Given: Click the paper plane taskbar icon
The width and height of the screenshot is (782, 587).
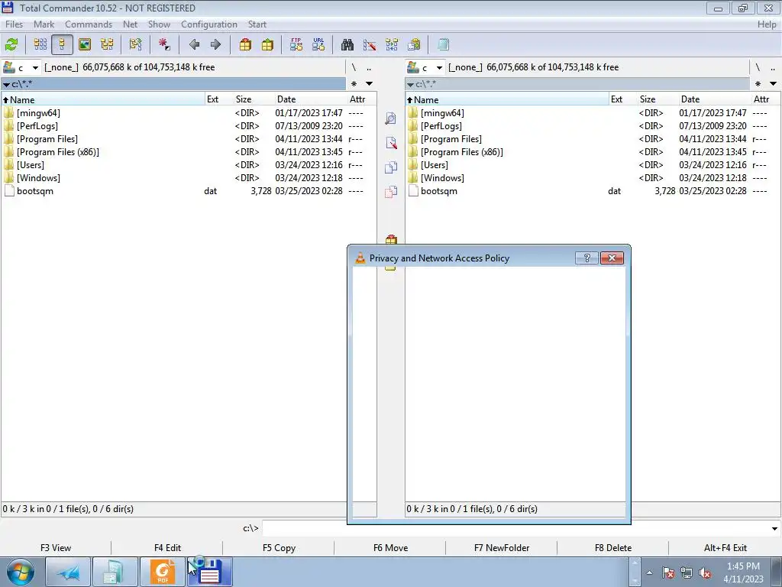Looking at the screenshot, I should pos(68,572).
